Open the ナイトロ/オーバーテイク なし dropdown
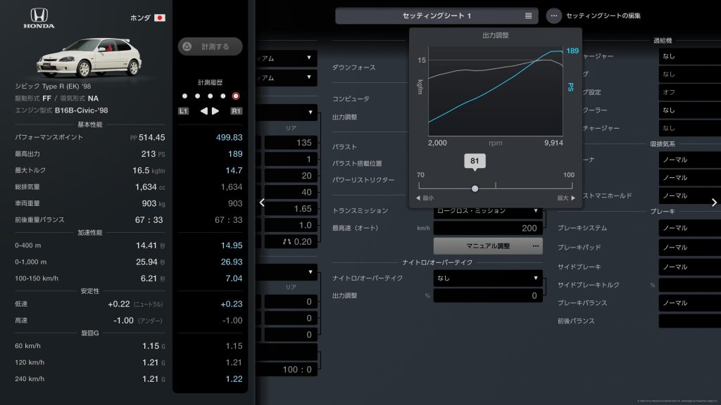This screenshot has width=721, height=405. [488, 278]
